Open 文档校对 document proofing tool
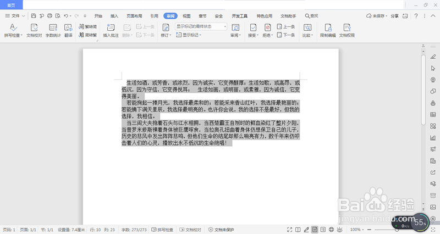The image size is (440, 234). tap(34, 30)
